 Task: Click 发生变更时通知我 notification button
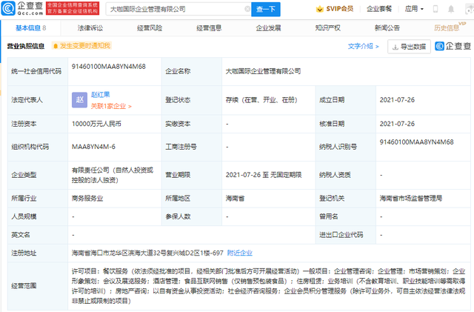pyautogui.click(x=81, y=46)
